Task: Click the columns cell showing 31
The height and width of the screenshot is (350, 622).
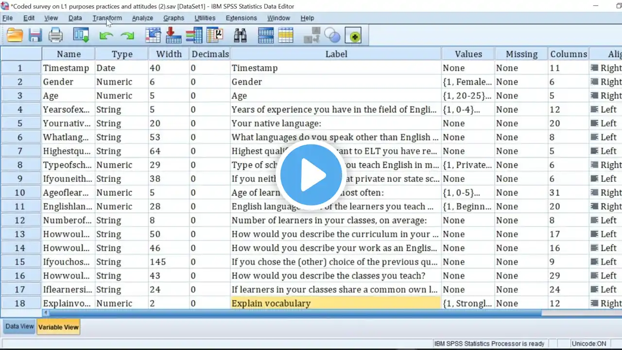Action: 569,192
